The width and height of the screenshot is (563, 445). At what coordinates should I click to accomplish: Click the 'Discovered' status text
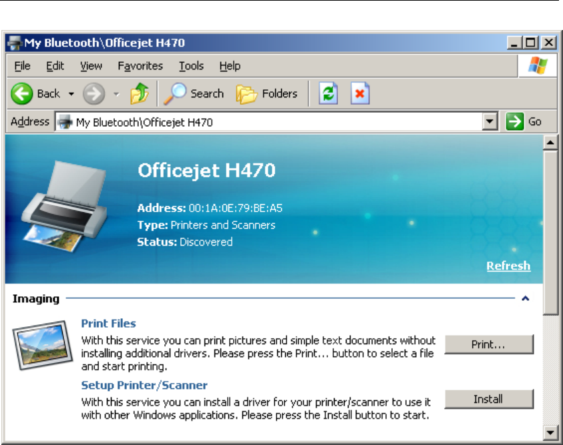tap(206, 242)
